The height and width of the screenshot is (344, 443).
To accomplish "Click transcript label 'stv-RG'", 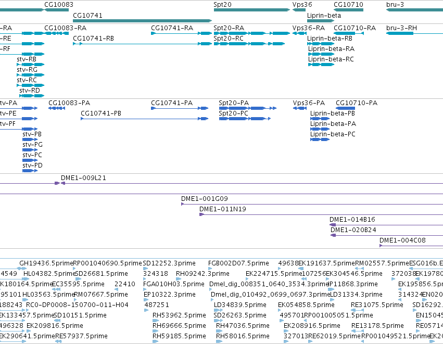I will [x=27, y=70].
